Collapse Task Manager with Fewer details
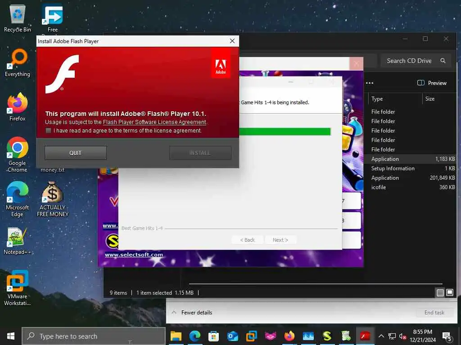The height and width of the screenshot is (345, 461). (x=192, y=313)
